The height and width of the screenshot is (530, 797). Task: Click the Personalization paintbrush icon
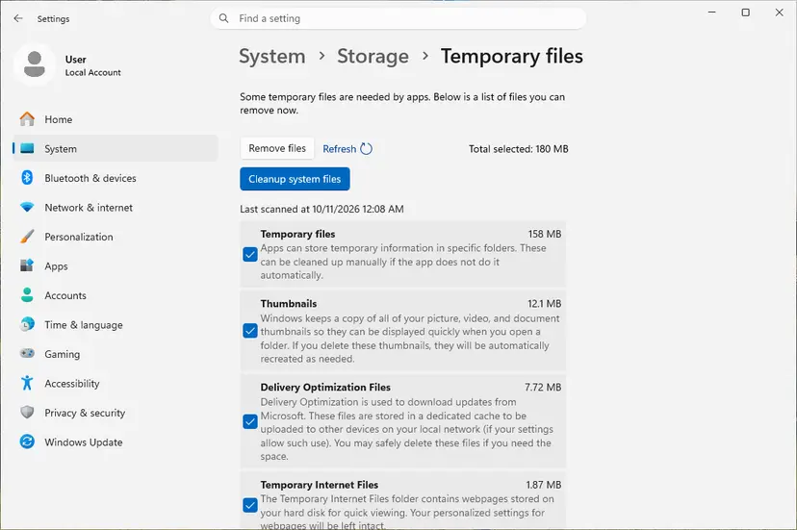coord(27,237)
